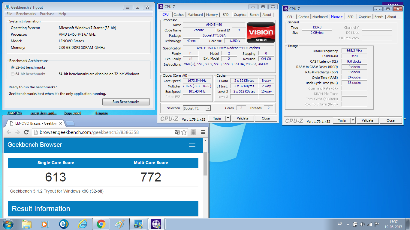Image resolution: width=410 pixels, height=230 pixels.
Task: Expand Tools dropdown arrow in right CPU-Z
Action: pos(353,120)
